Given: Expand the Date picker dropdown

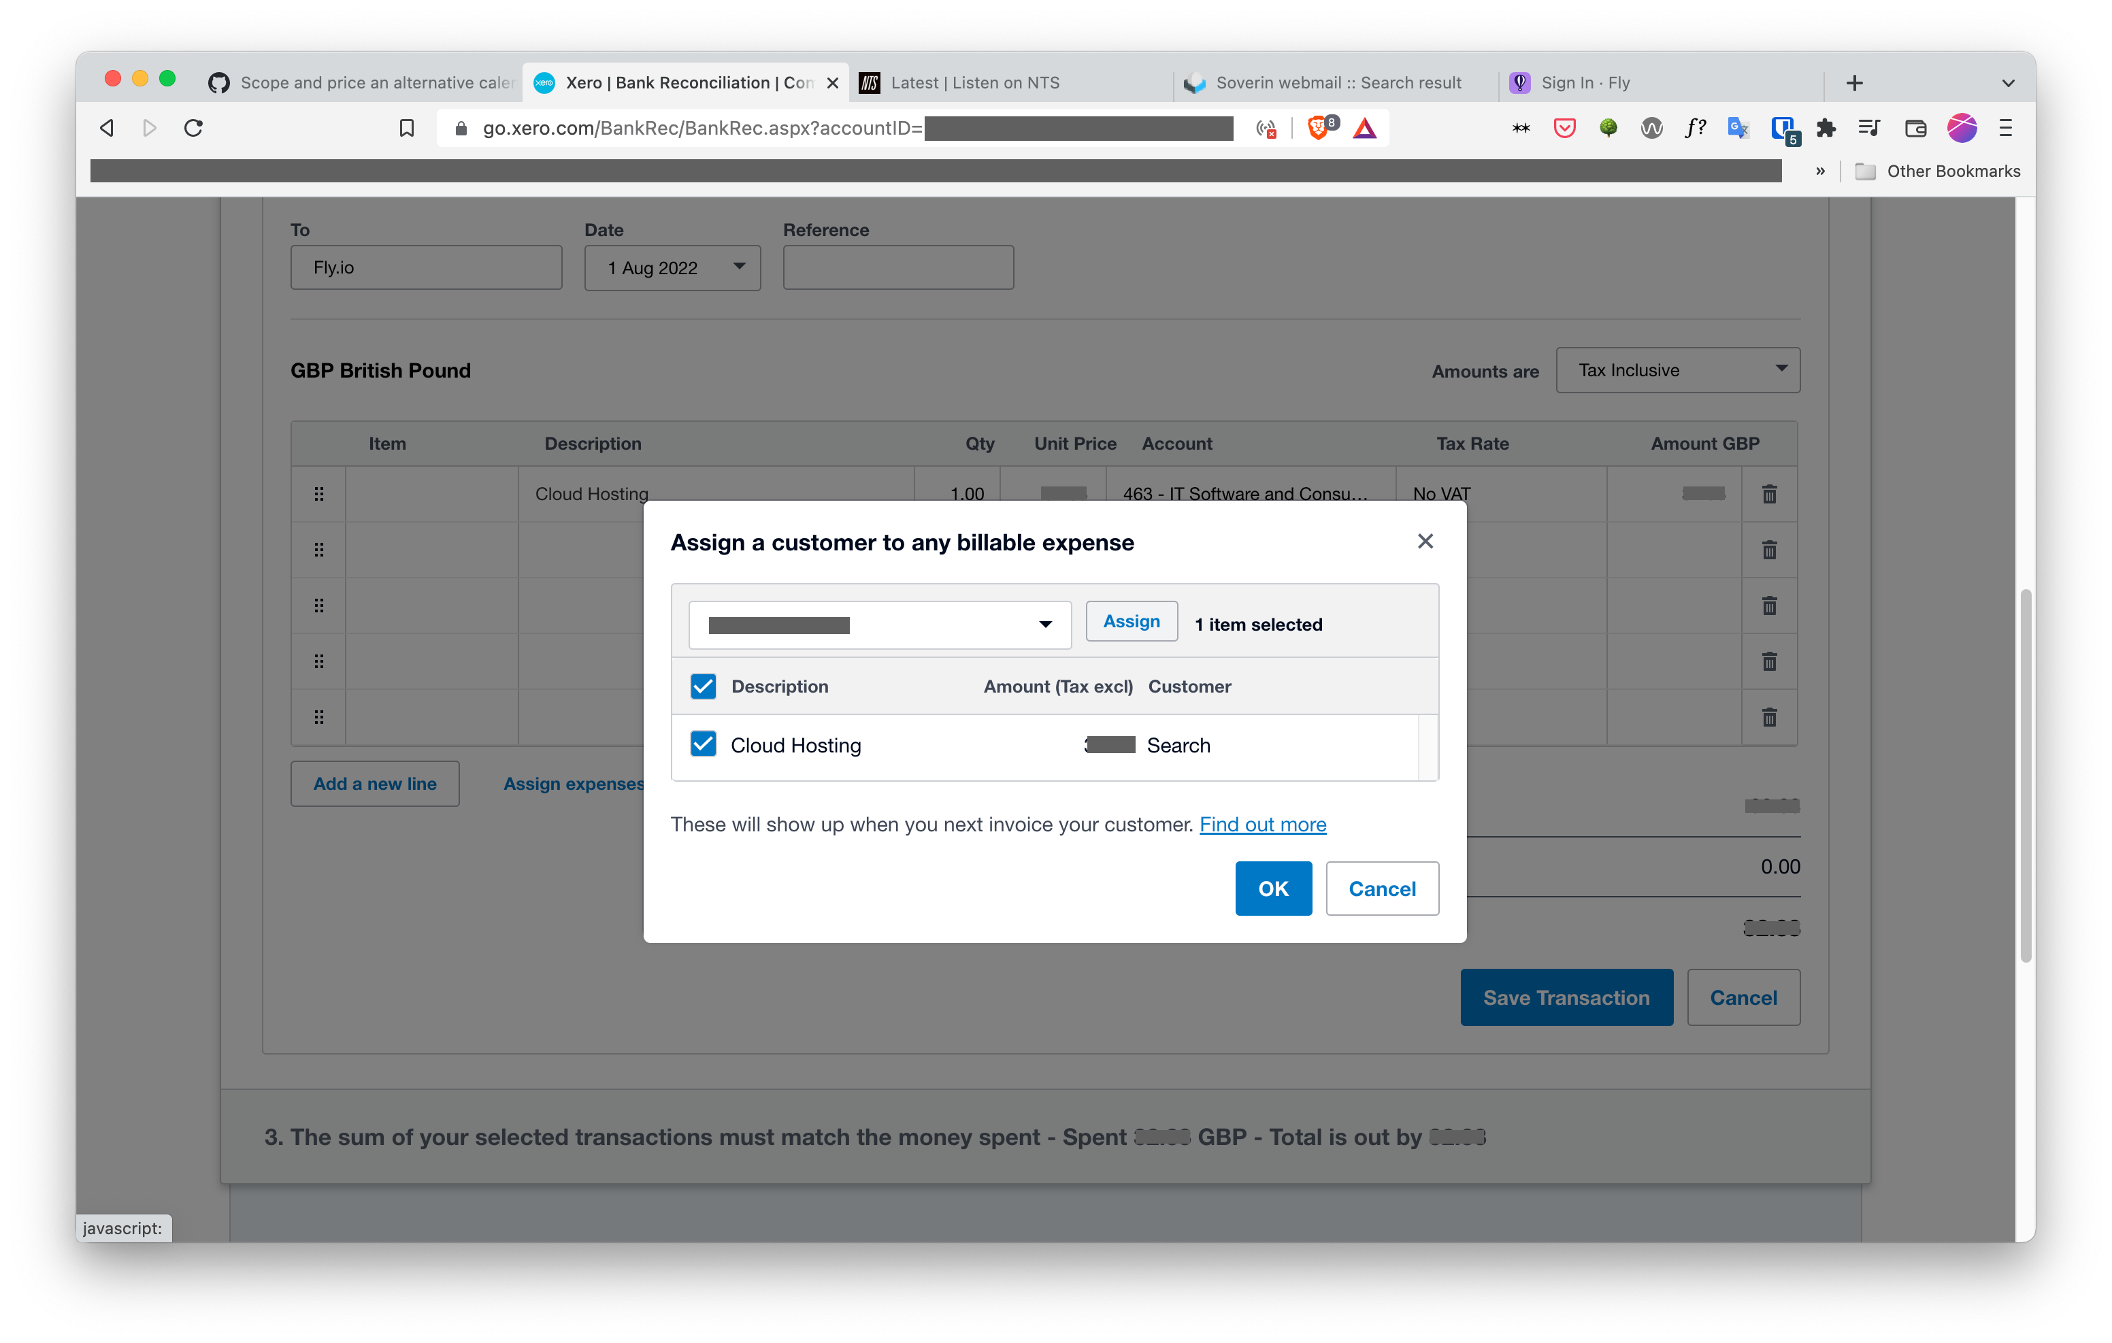Looking at the screenshot, I should point(736,266).
